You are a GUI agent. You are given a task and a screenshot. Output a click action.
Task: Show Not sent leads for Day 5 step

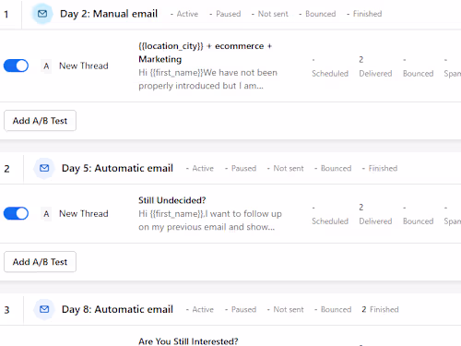pos(286,168)
